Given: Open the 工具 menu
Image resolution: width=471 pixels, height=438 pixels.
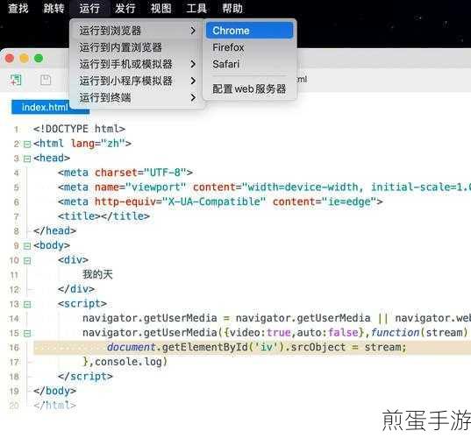Looking at the screenshot, I should click(196, 8).
